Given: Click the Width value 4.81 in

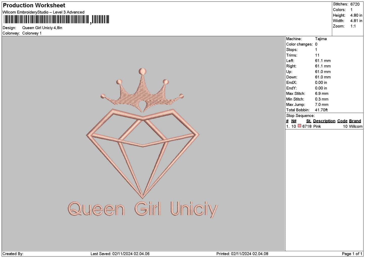Looking at the screenshot, I should [356, 21].
